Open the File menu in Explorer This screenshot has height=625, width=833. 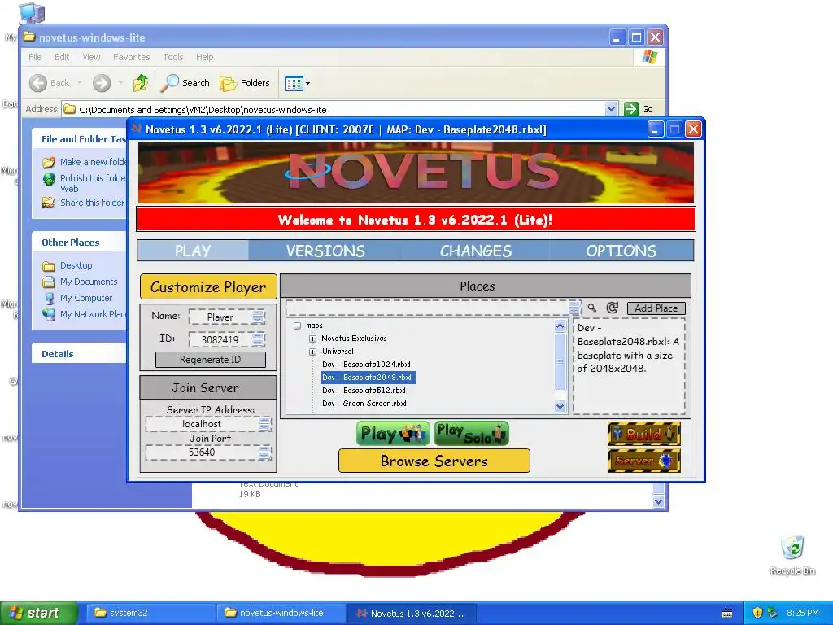[x=35, y=57]
